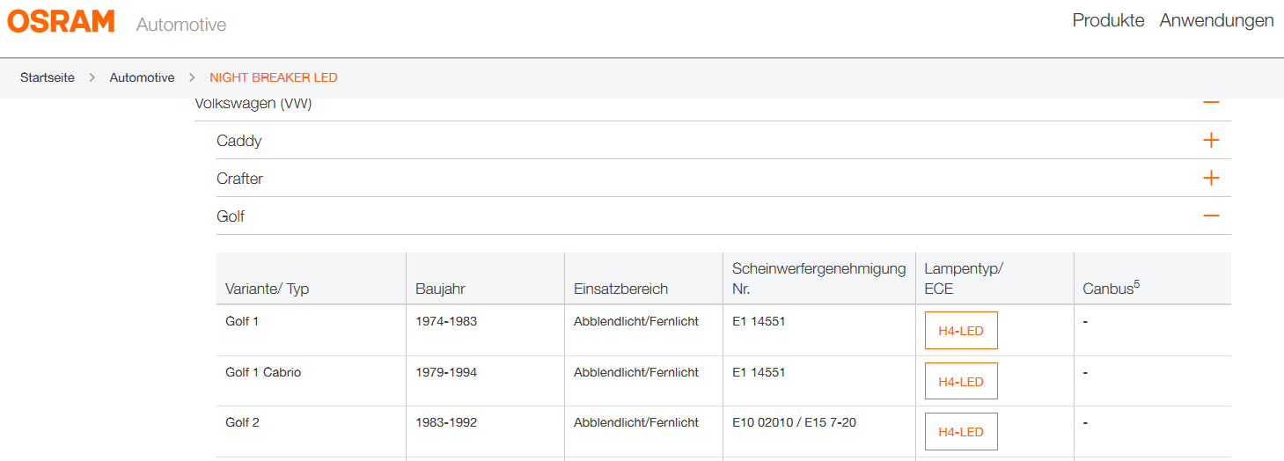This screenshot has height=461, width=1284.
Task: Expand the Caddy section plus icon
Action: coord(1211,141)
